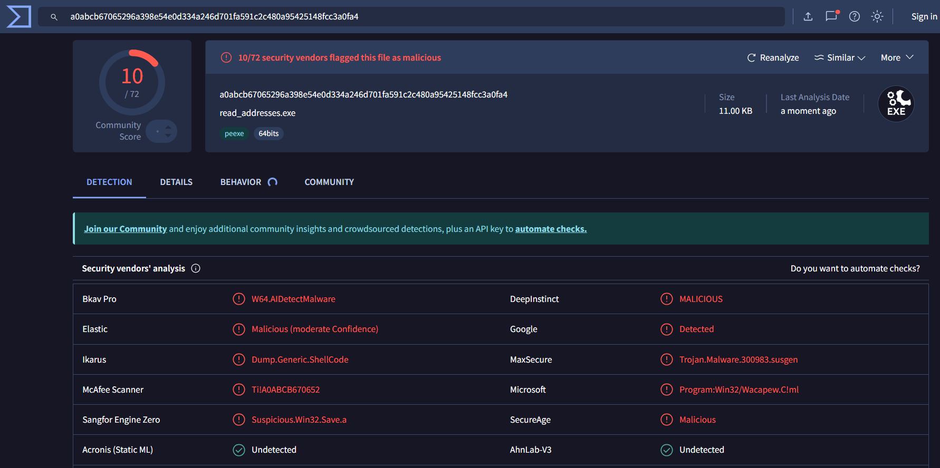The image size is (940, 468).
Task: Focus the hash search input field
Action: tap(411, 16)
